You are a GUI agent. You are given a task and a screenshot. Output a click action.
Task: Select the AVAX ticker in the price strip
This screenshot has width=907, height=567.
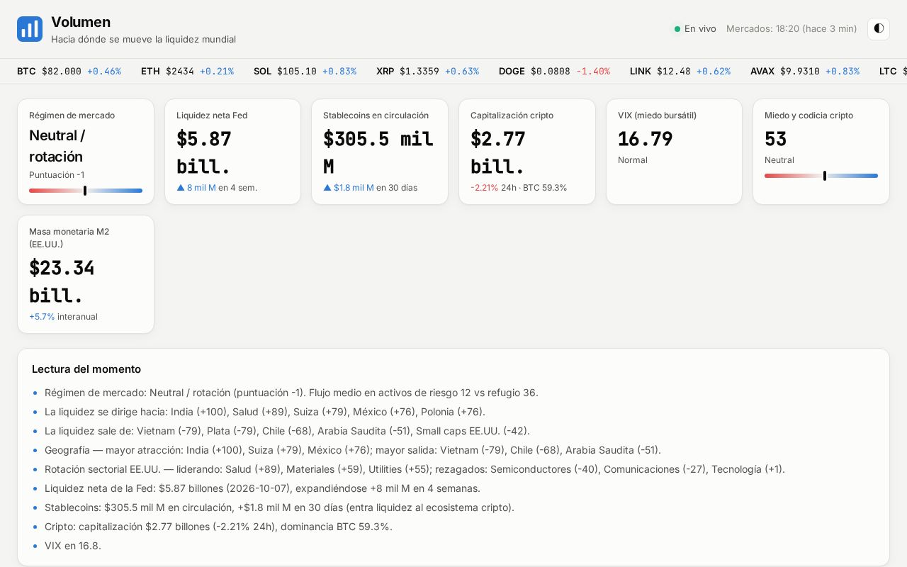(x=805, y=72)
